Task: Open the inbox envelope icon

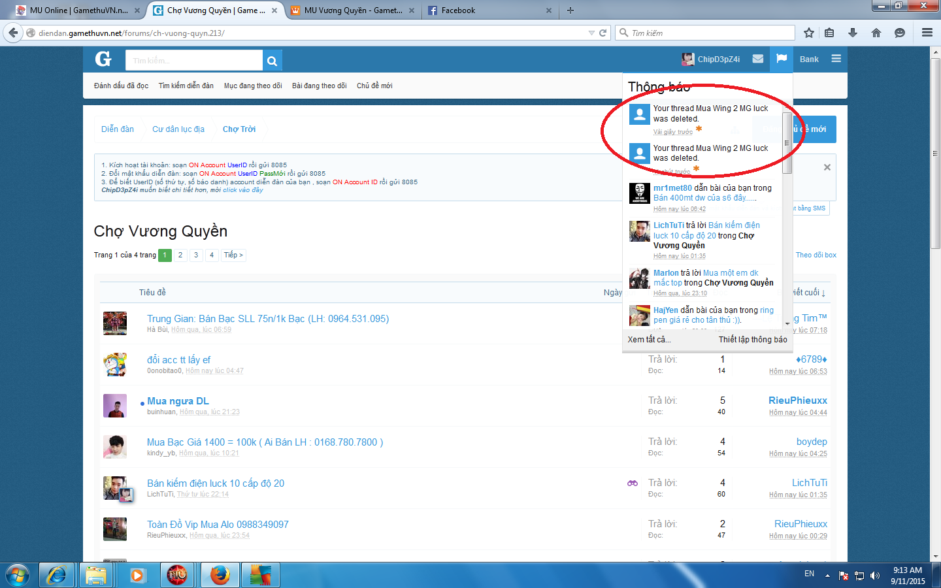Action: (x=757, y=59)
